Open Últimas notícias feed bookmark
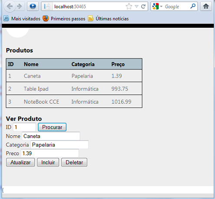215x199 pixels. click(108, 19)
